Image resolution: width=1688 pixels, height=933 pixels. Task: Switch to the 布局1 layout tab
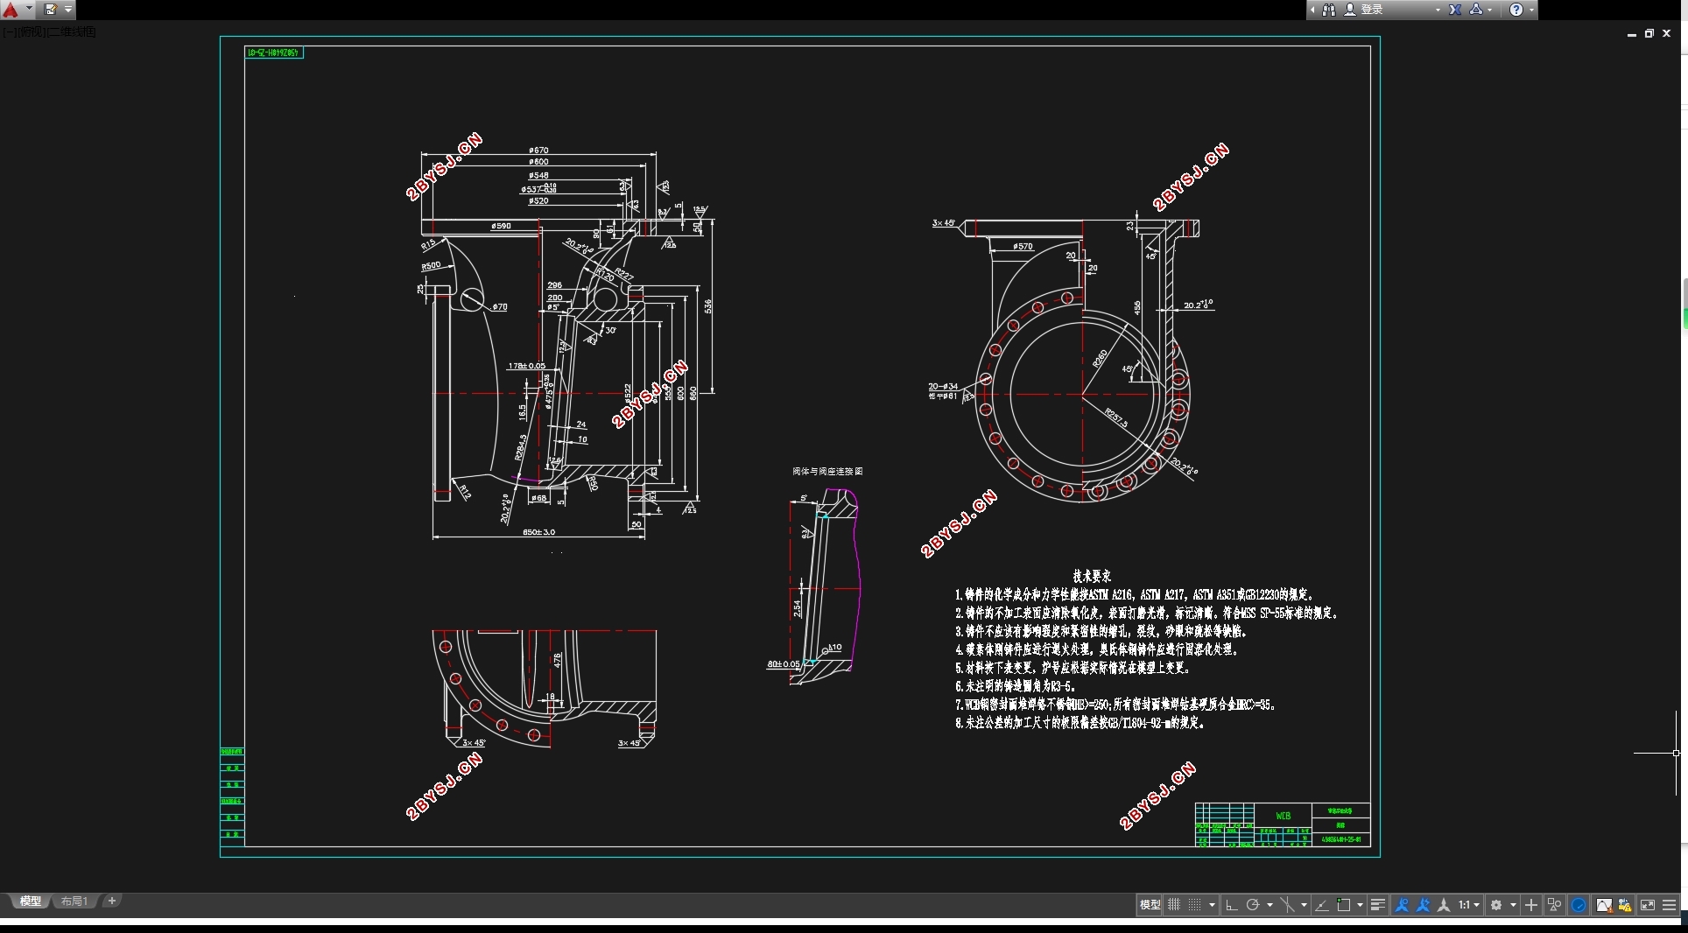click(74, 901)
